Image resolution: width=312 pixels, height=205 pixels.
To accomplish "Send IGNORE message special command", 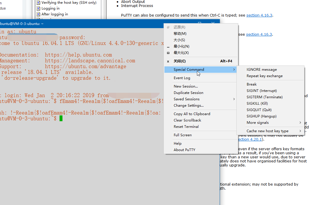I will point(271,70).
